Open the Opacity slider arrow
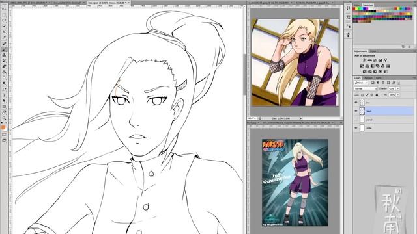Viewport: 417px width, 234px height. pyautogui.click(x=398, y=88)
